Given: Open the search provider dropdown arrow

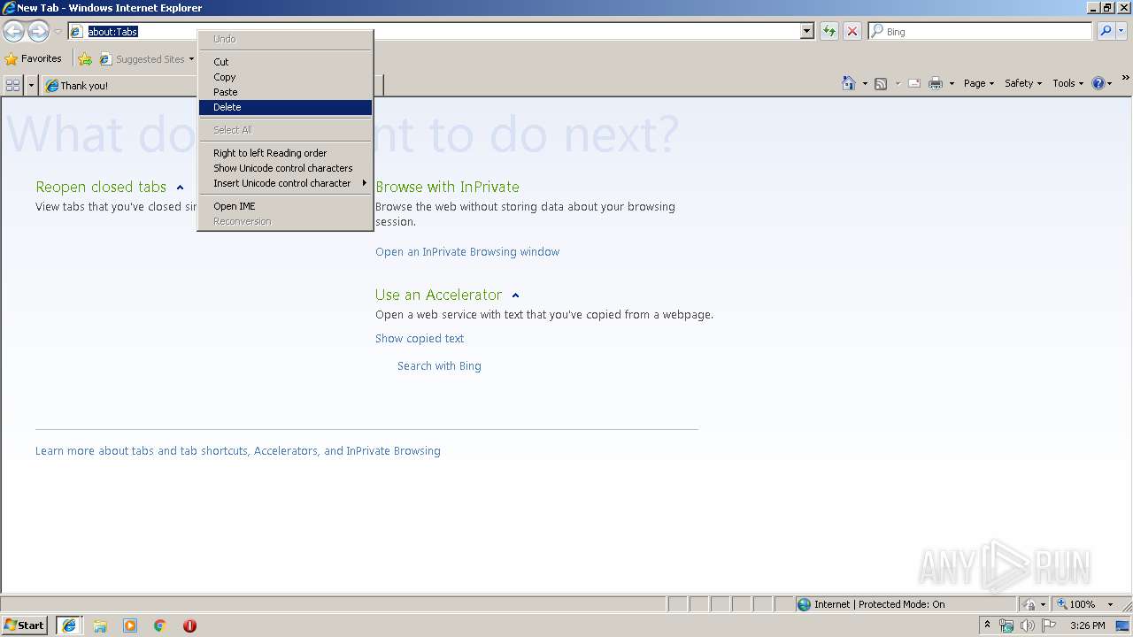Looking at the screenshot, I should [1121, 31].
